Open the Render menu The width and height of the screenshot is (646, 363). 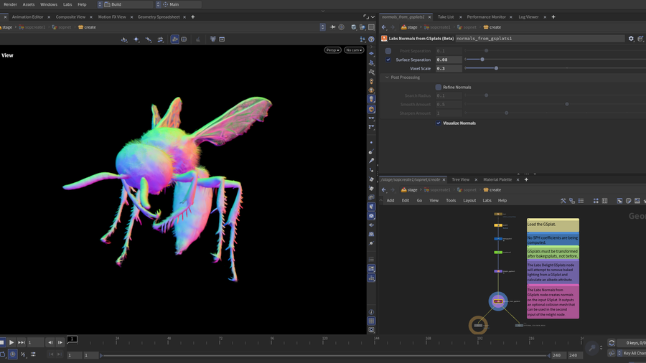[10, 4]
